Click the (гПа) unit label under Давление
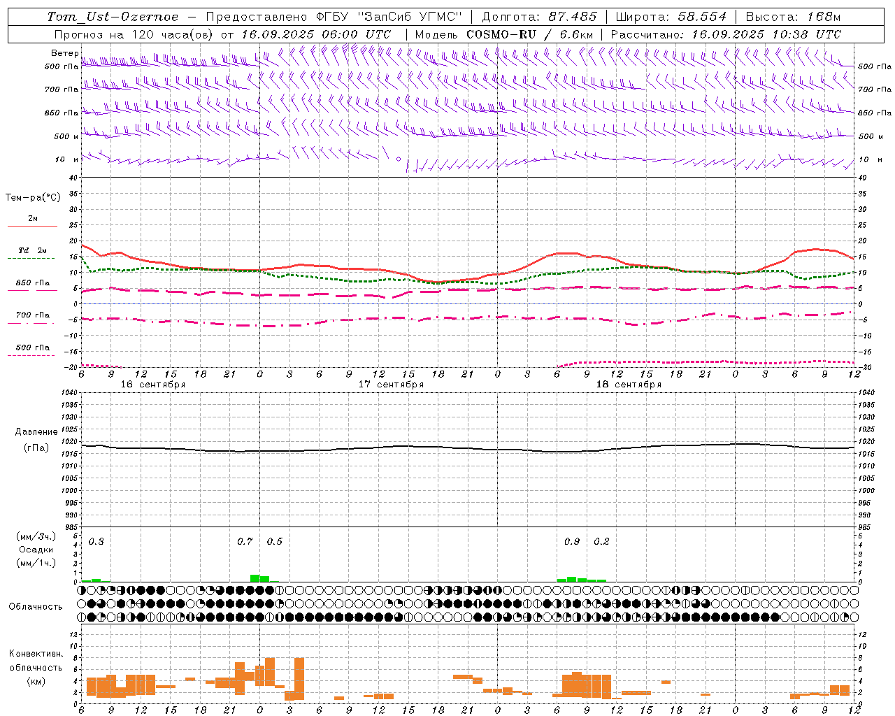895x716 pixels. tap(36, 447)
